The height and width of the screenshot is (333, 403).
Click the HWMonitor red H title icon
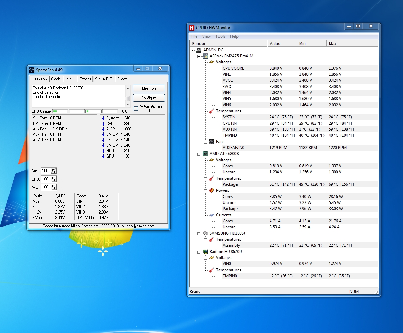(x=192, y=28)
